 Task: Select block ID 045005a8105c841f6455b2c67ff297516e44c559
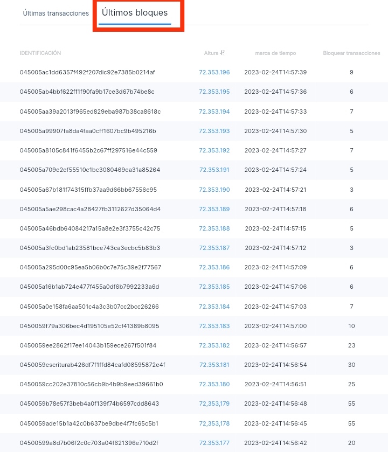point(88,150)
